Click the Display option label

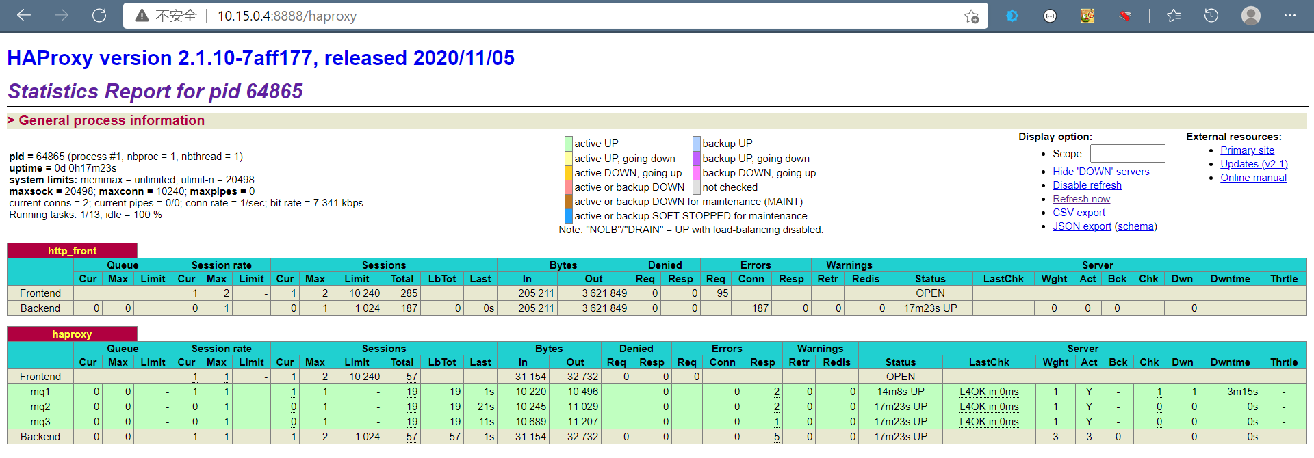point(1055,137)
